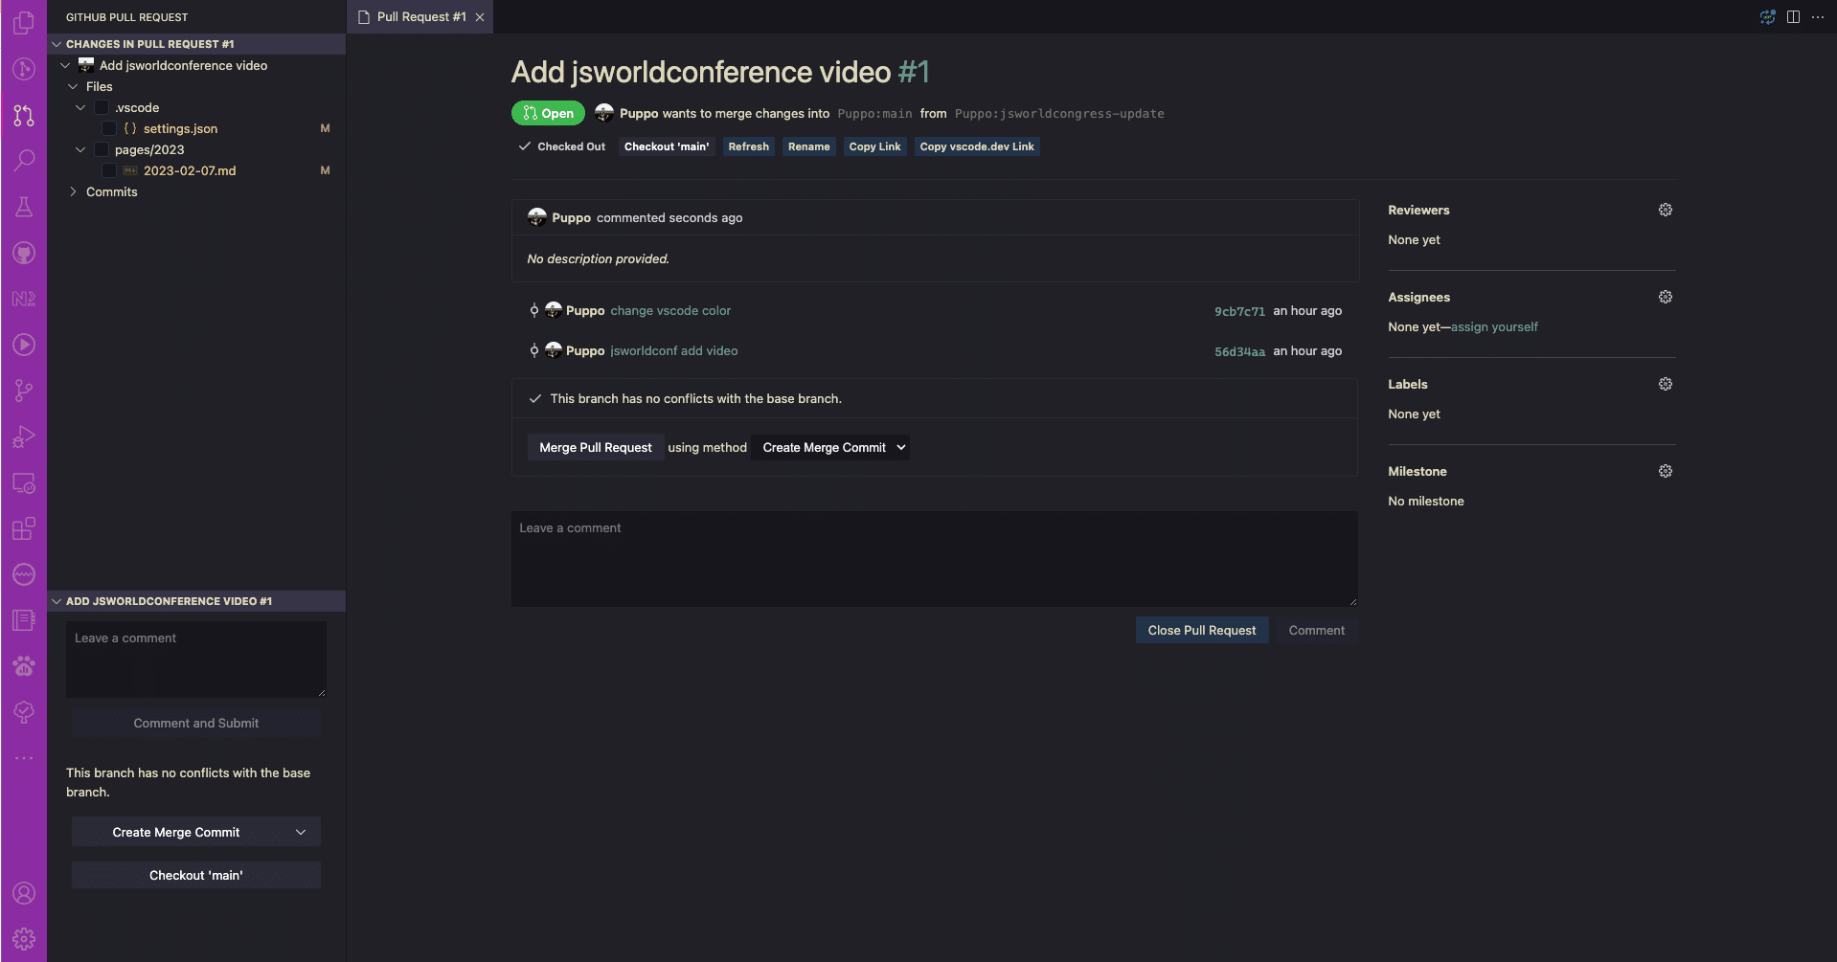Mark pages/2023 folder as viewed

click(102, 149)
